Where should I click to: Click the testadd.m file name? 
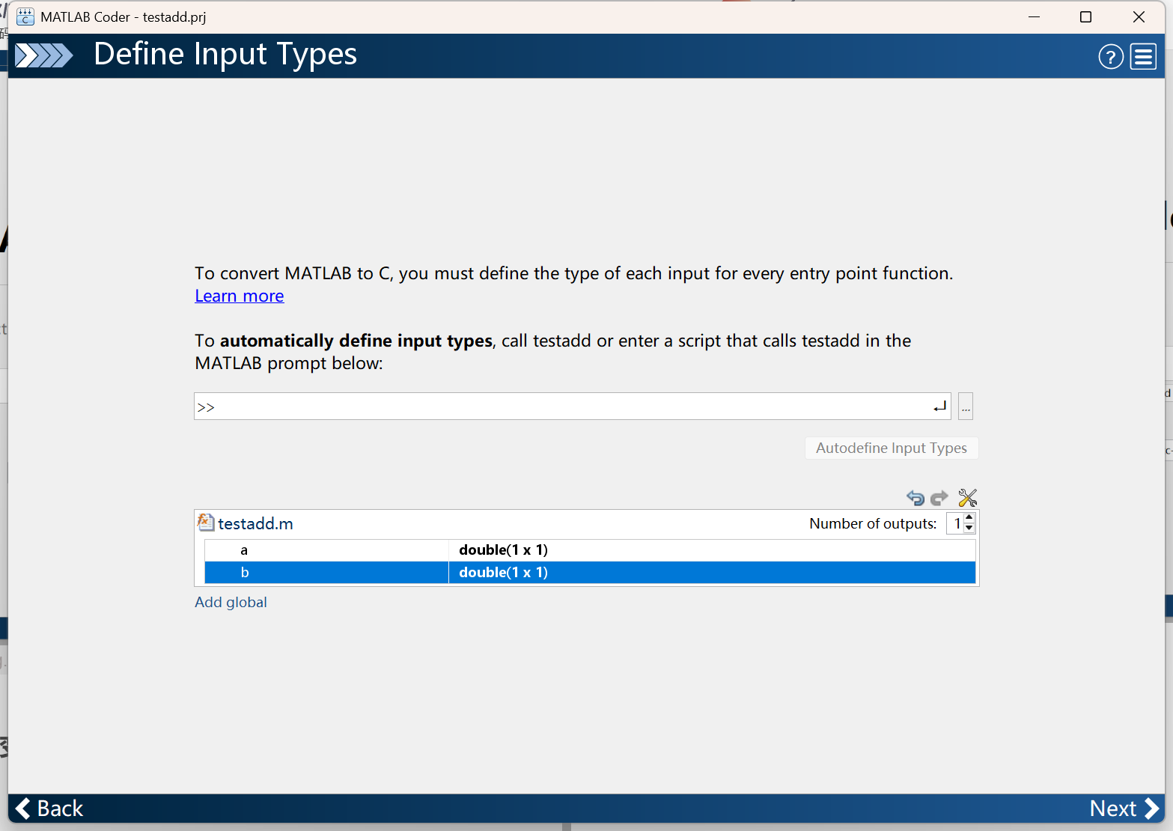[x=255, y=523]
